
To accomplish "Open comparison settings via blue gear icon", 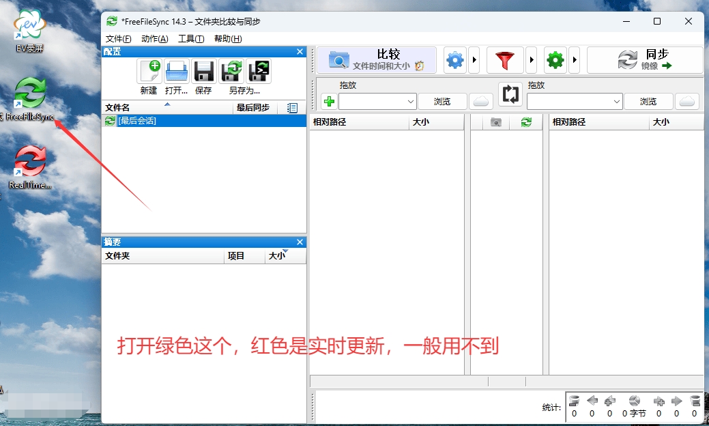I will [455, 60].
